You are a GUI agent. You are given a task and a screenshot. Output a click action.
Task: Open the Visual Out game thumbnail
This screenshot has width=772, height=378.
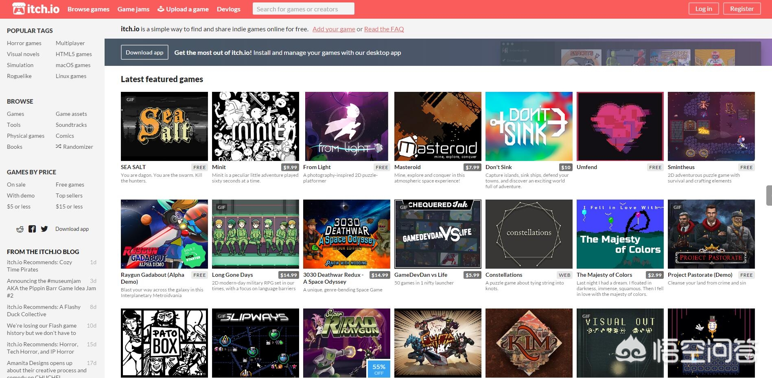pyautogui.click(x=620, y=343)
